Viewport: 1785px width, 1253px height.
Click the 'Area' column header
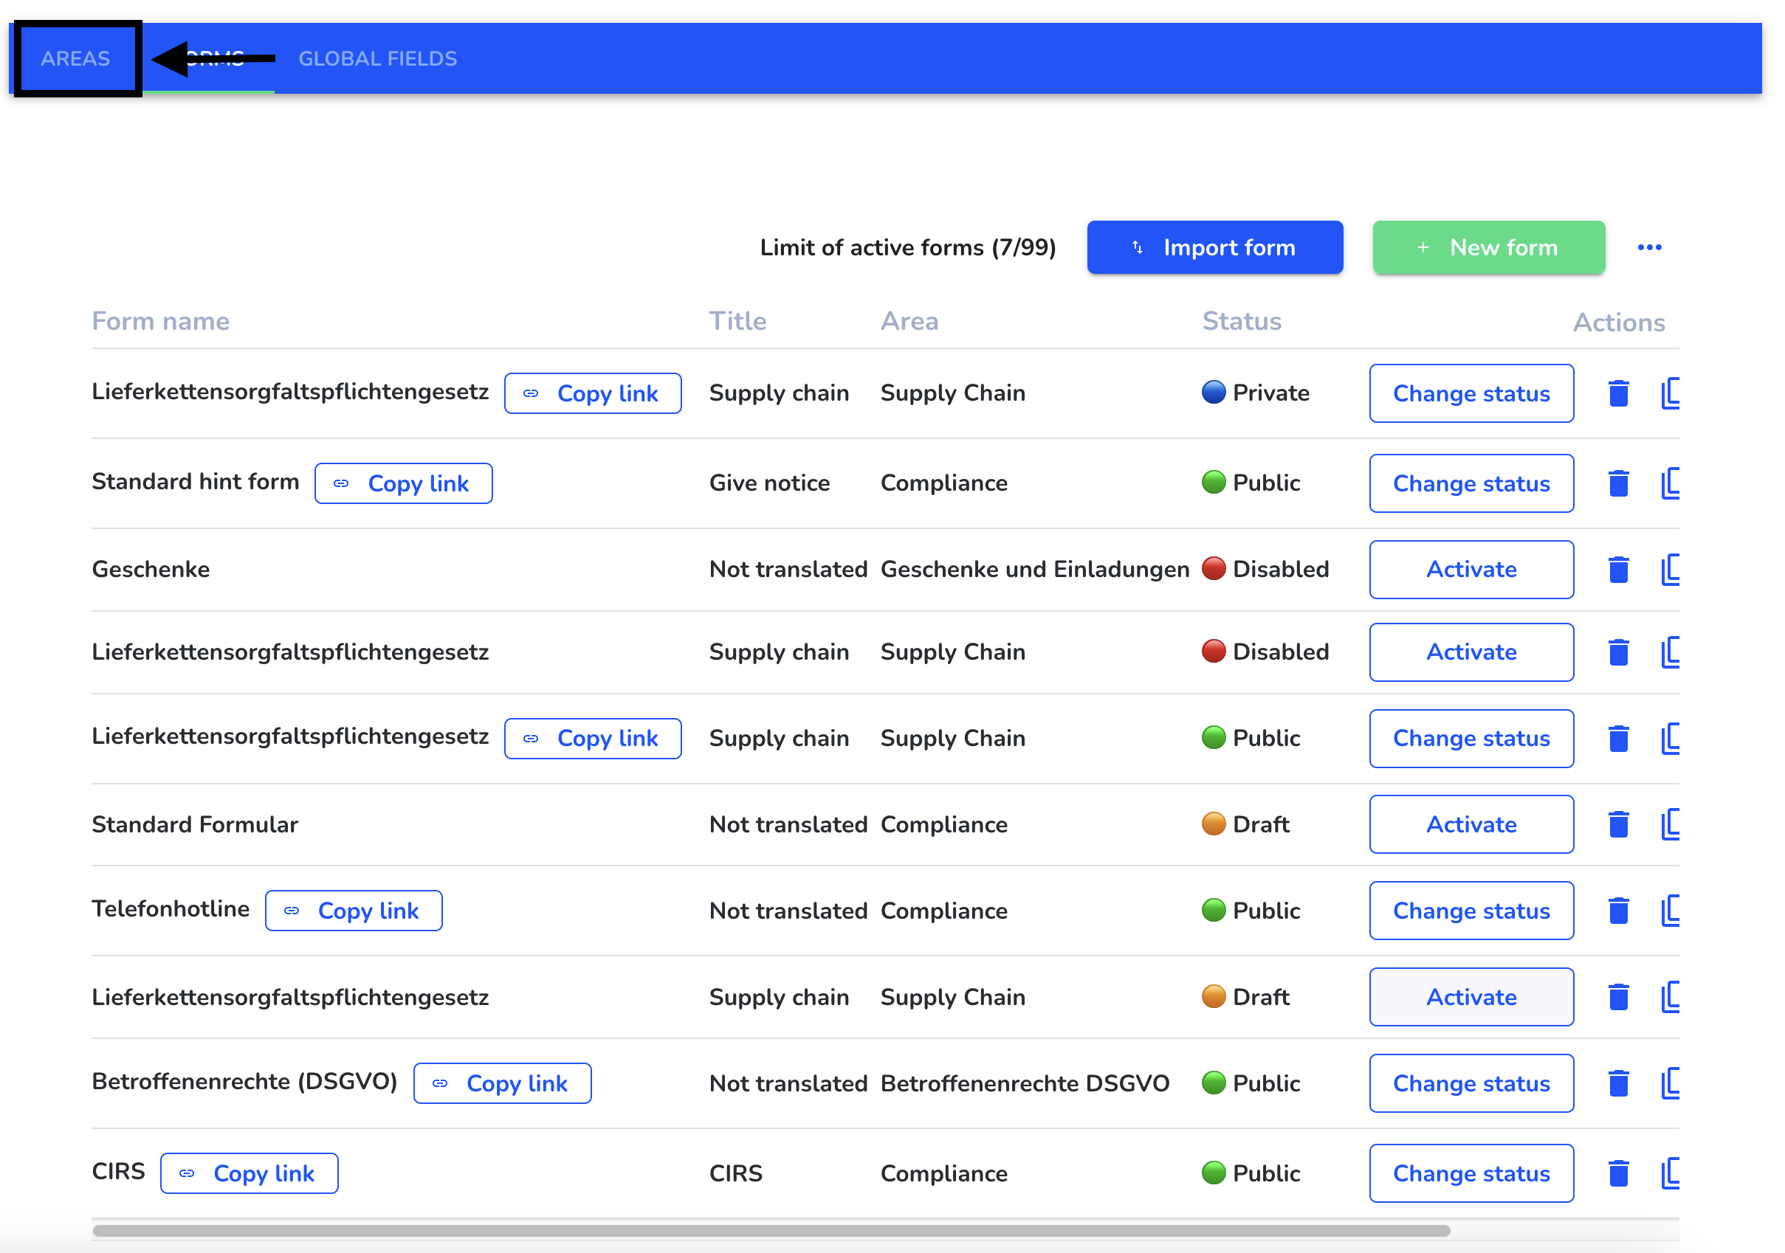[x=909, y=321]
